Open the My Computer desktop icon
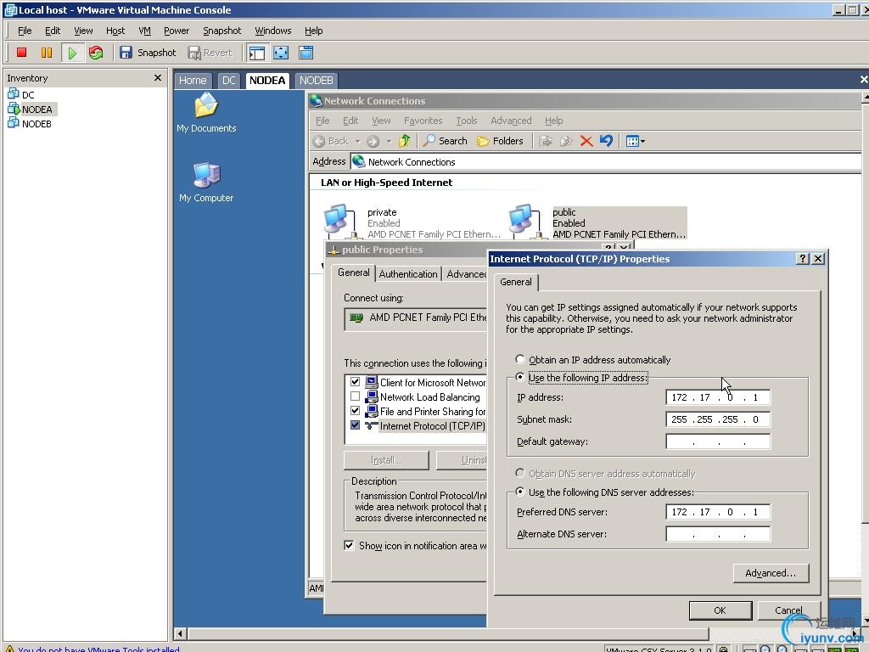869x652 pixels. (206, 183)
